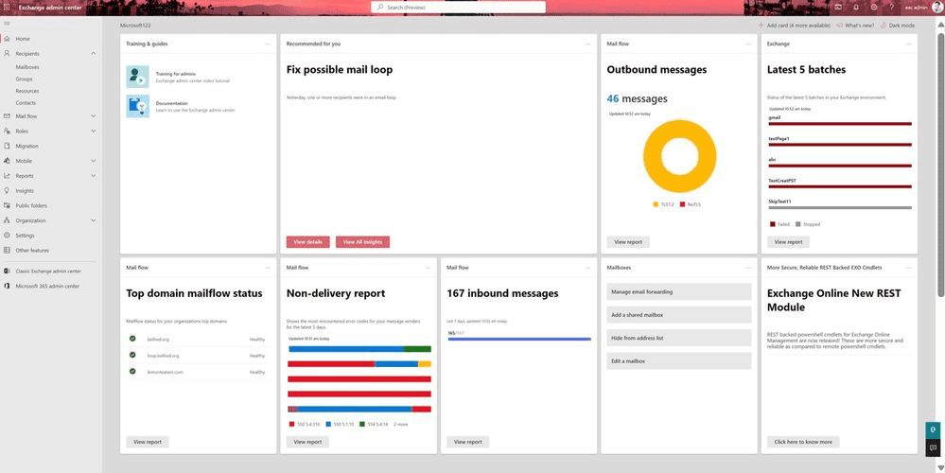Click Add card (4 more available)

(795, 26)
